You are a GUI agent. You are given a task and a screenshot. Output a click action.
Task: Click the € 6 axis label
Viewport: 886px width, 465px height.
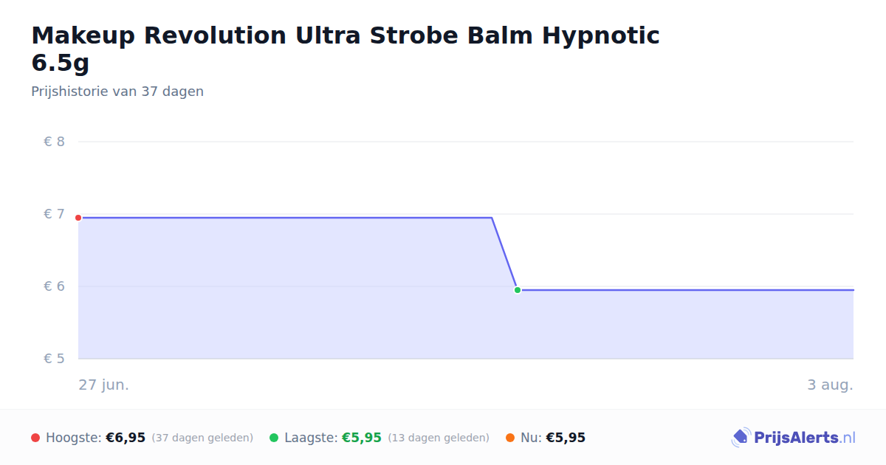54,286
